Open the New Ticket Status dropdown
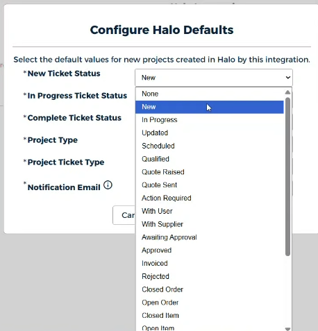 pyautogui.click(x=214, y=78)
